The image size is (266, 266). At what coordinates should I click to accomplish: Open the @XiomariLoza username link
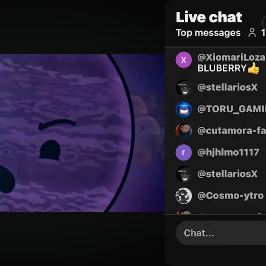pyautogui.click(x=231, y=57)
